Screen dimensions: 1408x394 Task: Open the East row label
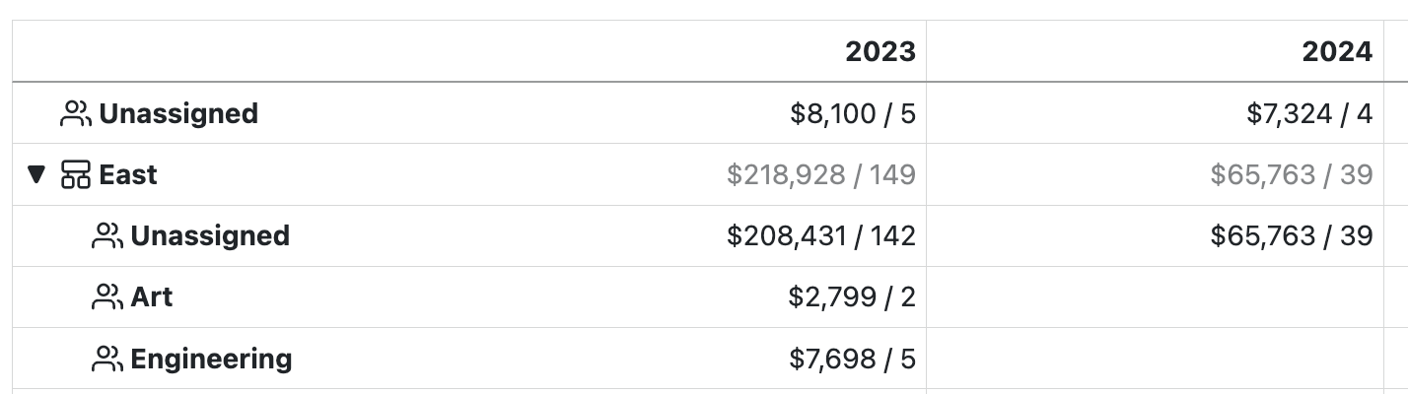(x=128, y=175)
